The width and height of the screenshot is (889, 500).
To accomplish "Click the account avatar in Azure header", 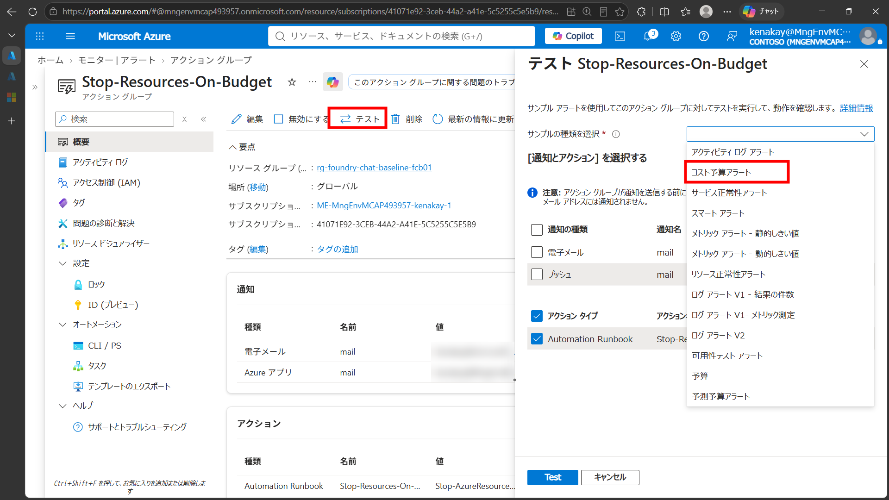I will point(868,36).
